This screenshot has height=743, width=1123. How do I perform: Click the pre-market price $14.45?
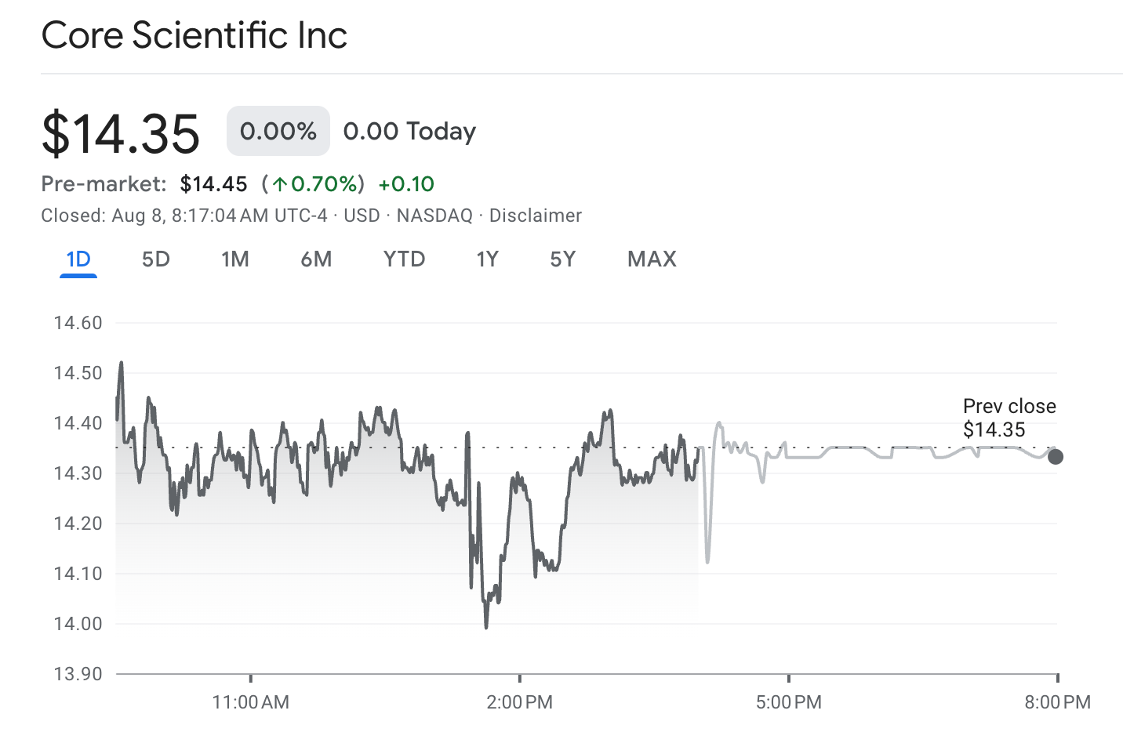point(213,183)
